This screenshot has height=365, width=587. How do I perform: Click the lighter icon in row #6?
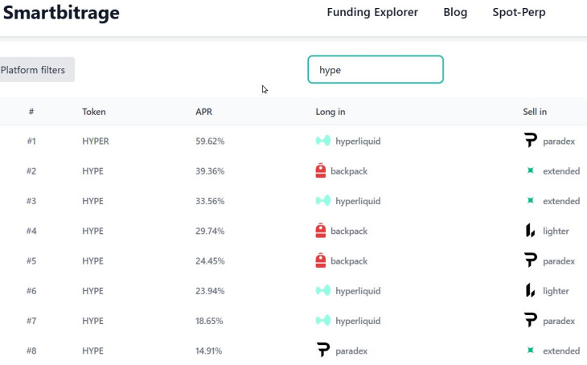click(530, 290)
